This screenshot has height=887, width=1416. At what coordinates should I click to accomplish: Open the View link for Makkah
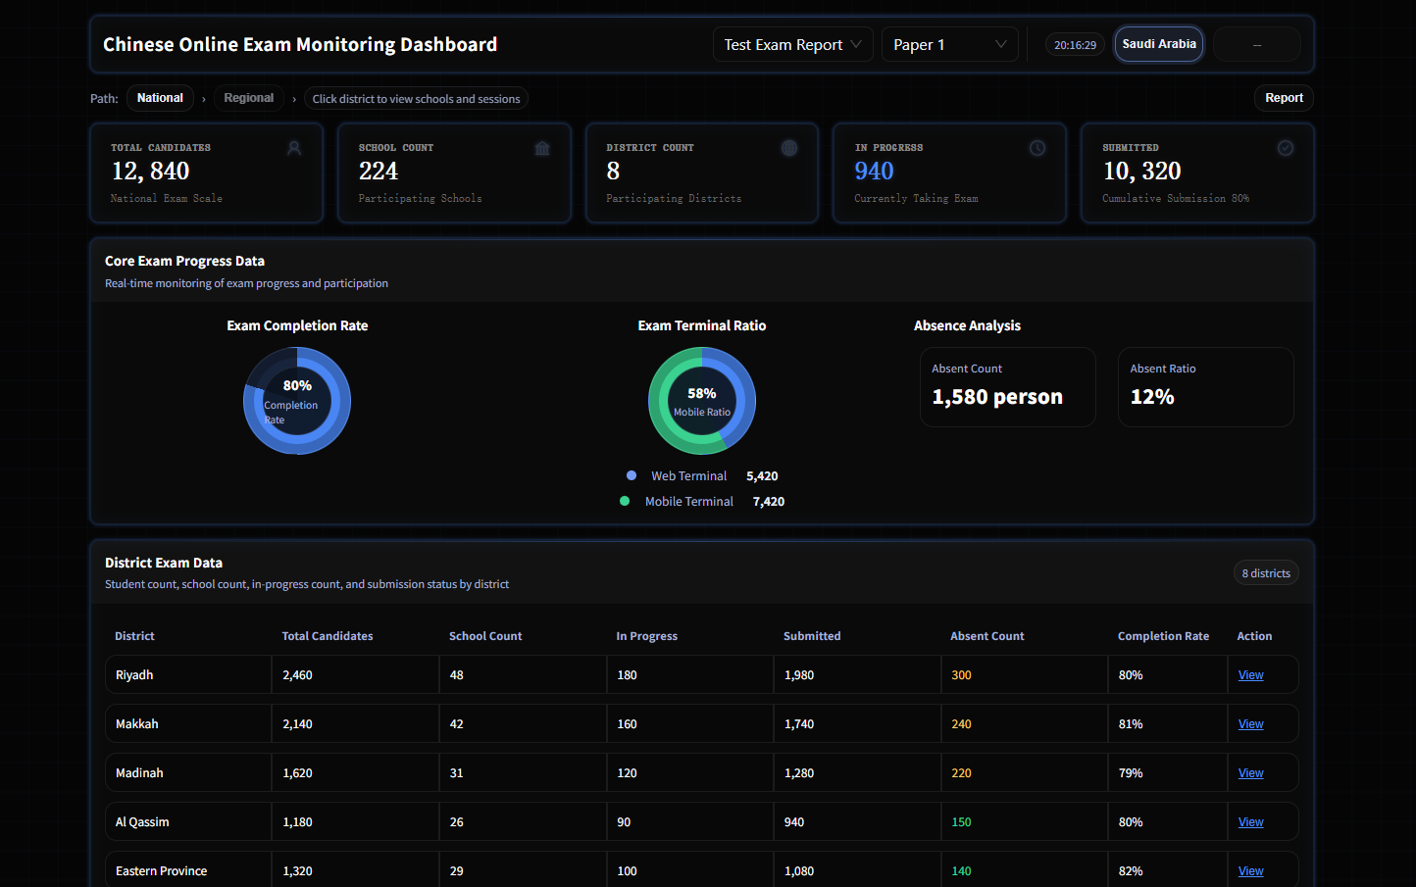click(x=1250, y=724)
